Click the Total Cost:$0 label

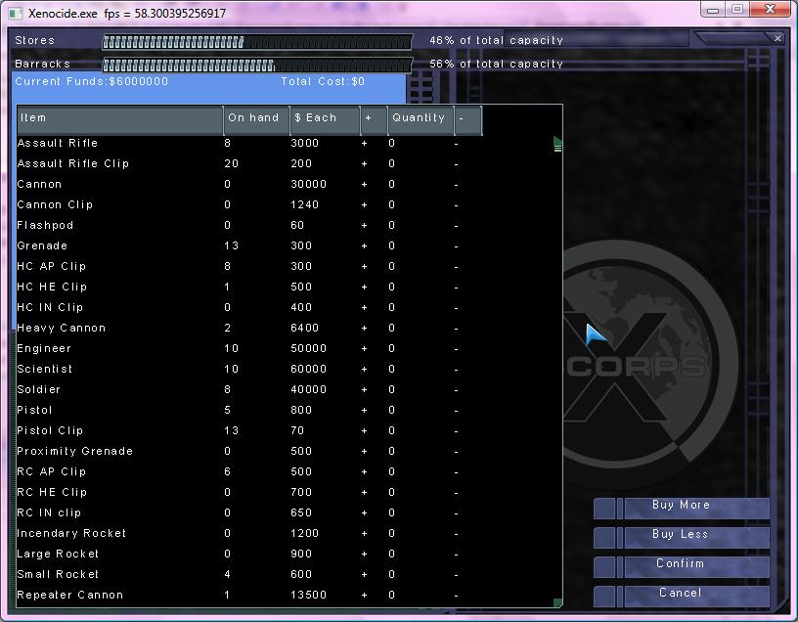click(x=323, y=81)
